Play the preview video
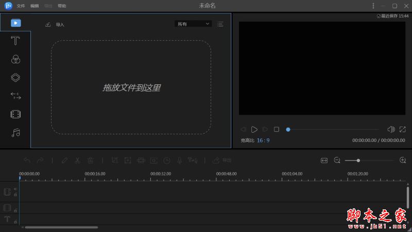 tap(254, 130)
